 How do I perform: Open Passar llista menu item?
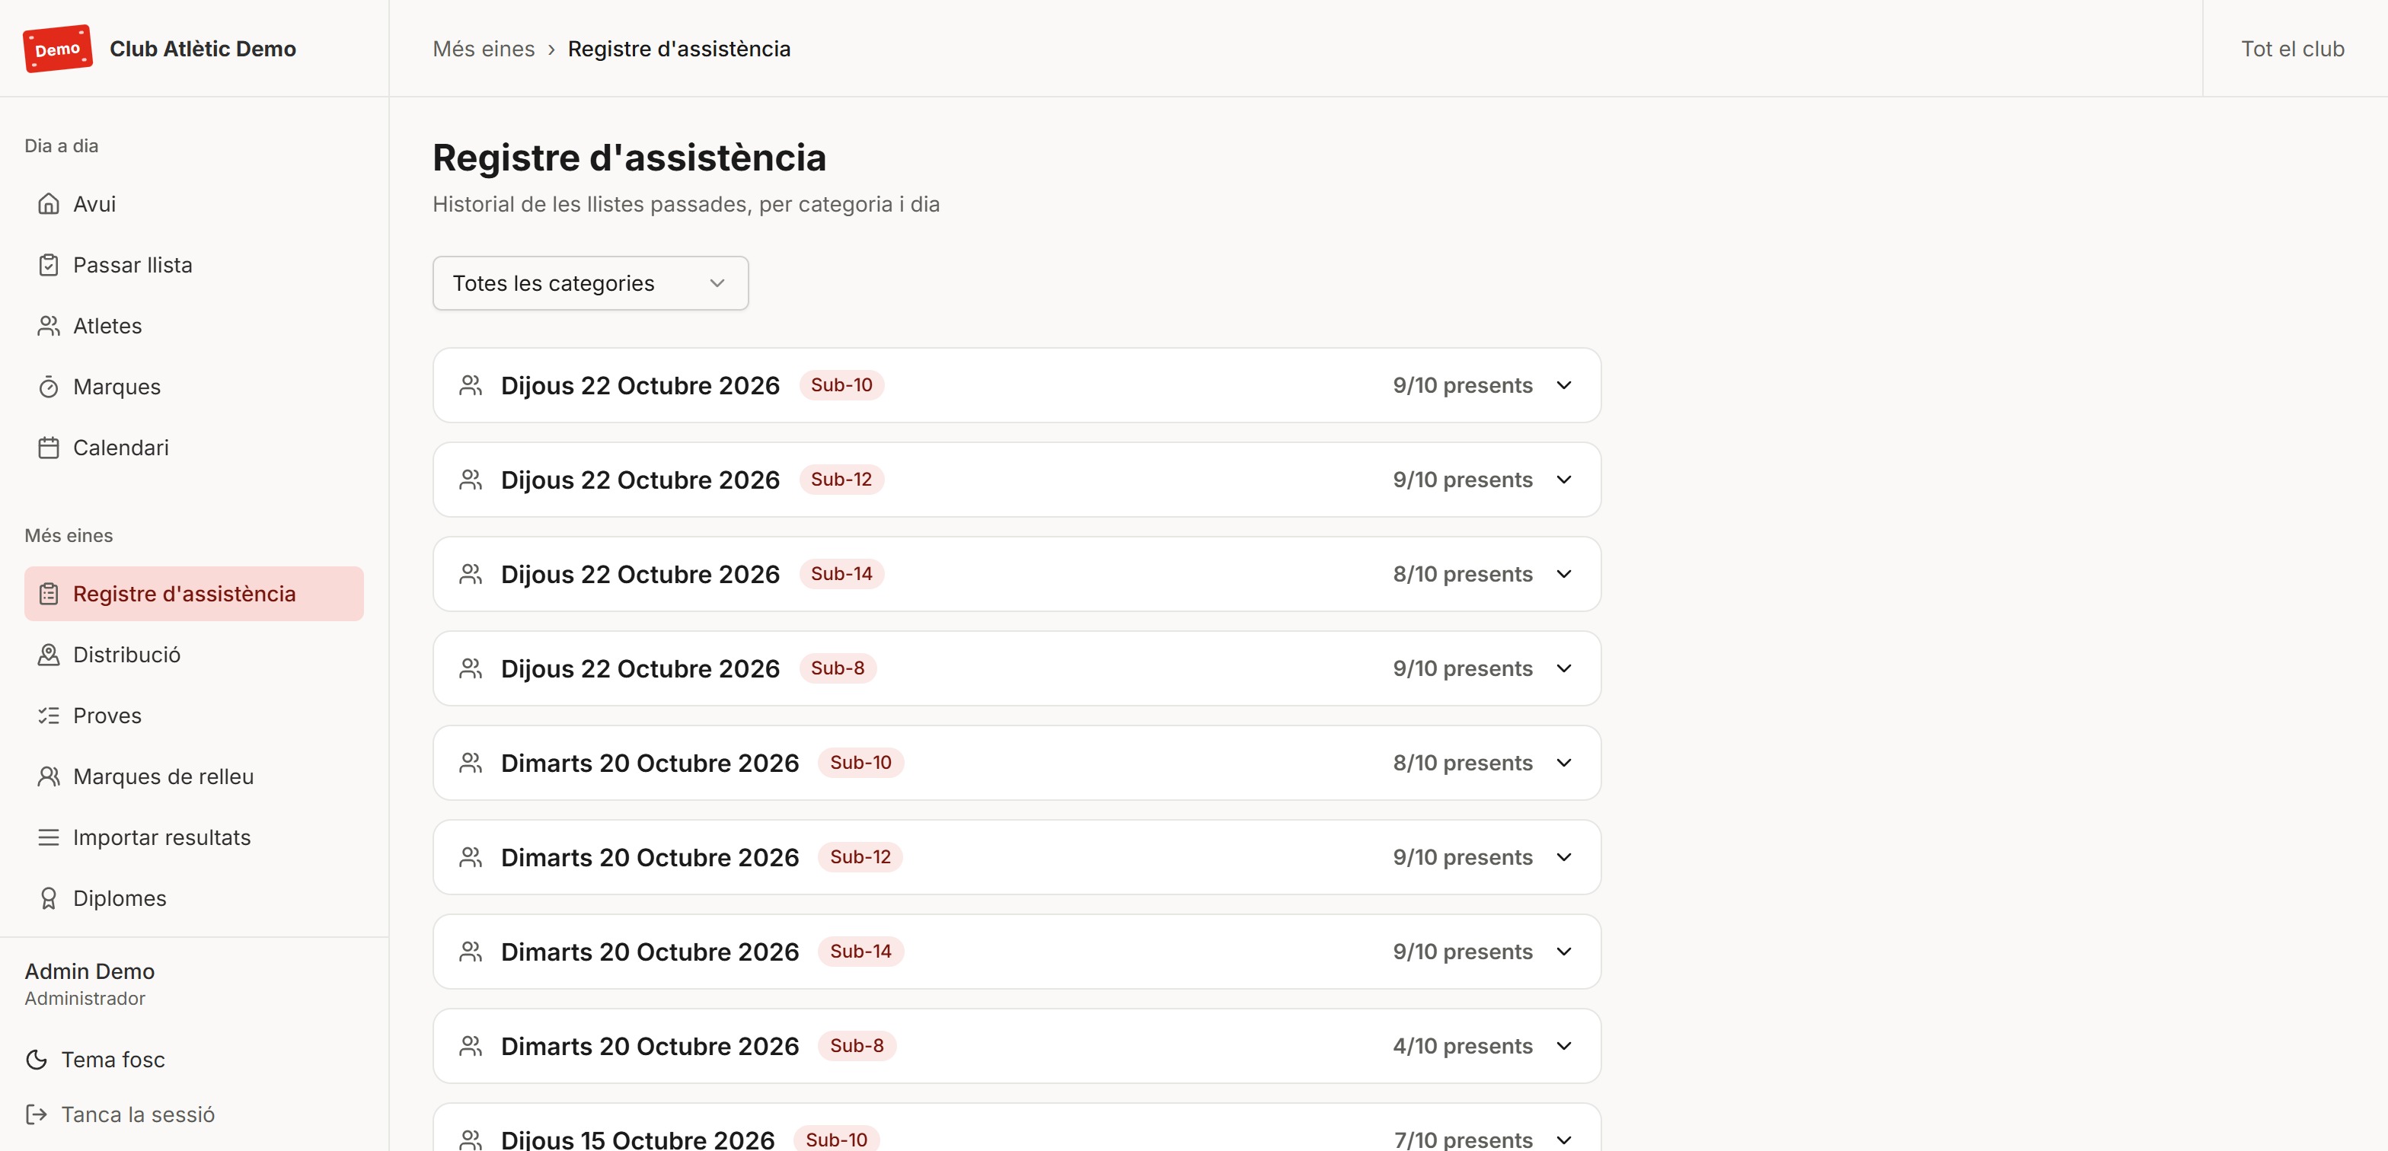(193, 265)
